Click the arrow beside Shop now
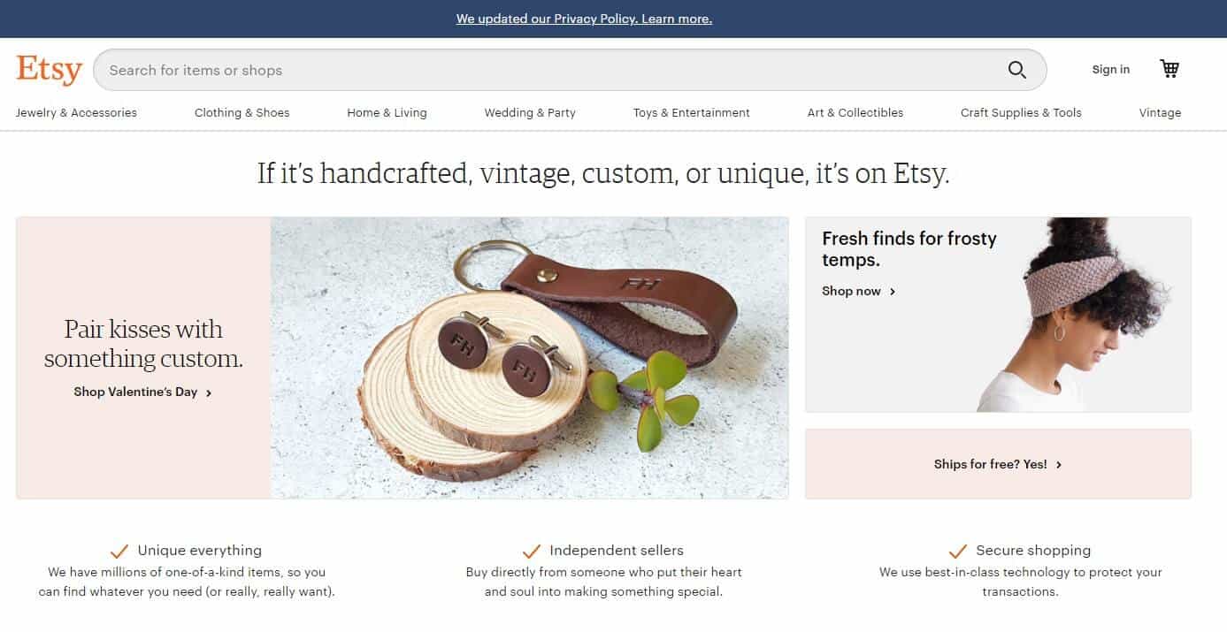 [893, 292]
